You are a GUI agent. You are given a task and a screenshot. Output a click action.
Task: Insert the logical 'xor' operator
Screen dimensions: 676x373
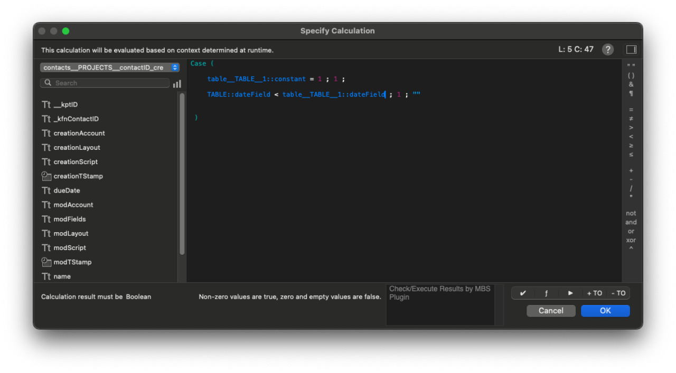click(x=631, y=240)
